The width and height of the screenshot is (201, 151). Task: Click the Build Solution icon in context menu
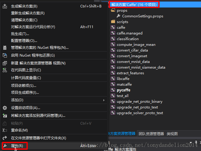5,6
